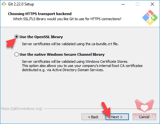Viewport: 160px width, 124px height.
Task: Click the heart book watermark logo
Action: [144, 106]
